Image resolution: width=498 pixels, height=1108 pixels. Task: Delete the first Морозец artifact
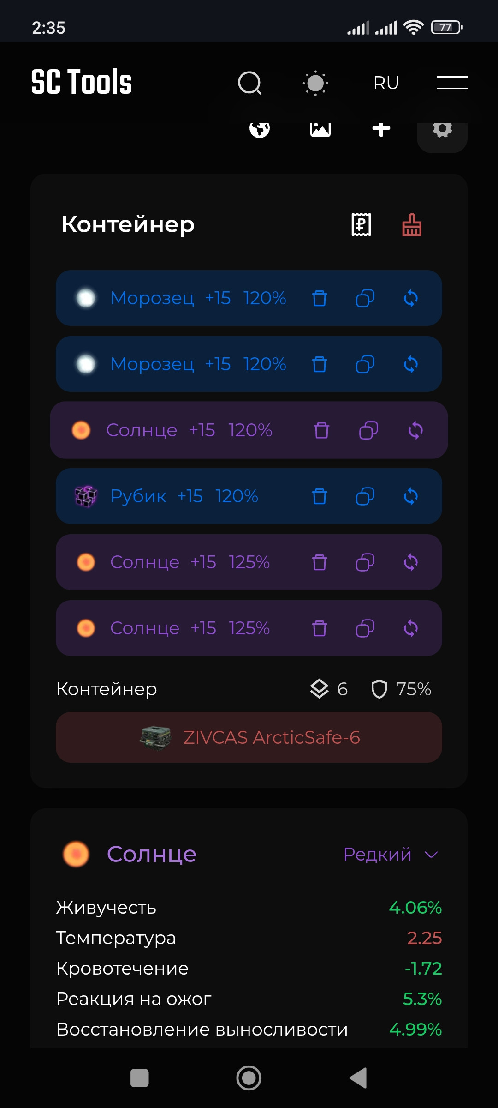[320, 298]
